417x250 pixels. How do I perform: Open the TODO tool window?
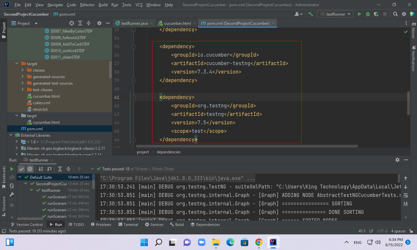[x=76, y=224]
